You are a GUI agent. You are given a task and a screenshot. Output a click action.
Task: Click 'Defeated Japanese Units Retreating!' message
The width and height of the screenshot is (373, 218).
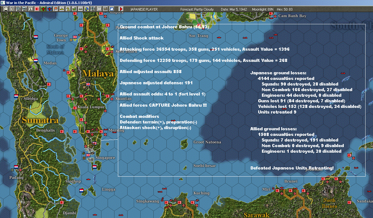pyautogui.click(x=292, y=168)
